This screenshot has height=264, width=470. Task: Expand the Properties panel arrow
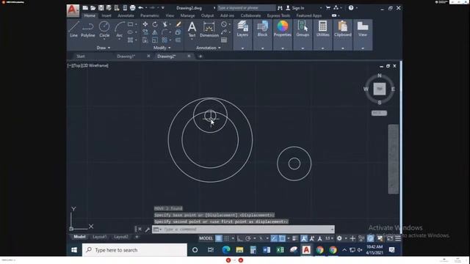click(x=283, y=48)
